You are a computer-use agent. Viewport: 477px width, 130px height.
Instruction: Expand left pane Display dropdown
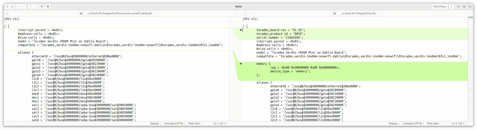(155, 123)
